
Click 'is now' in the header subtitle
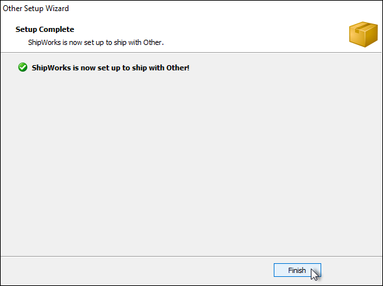(x=72, y=42)
